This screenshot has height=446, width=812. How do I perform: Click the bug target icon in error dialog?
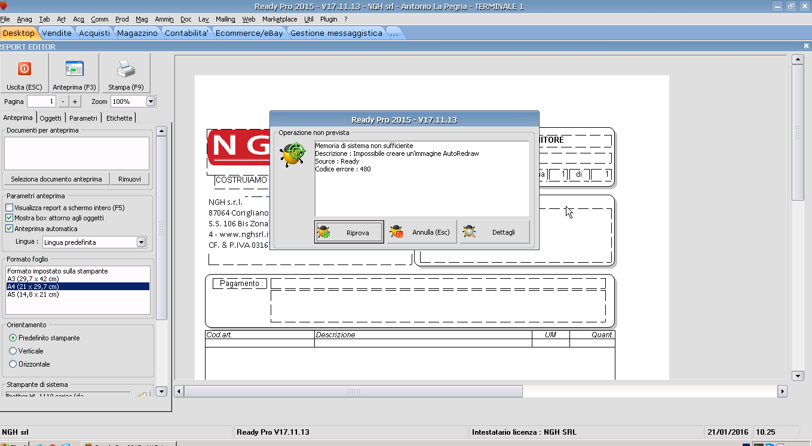coord(293,154)
